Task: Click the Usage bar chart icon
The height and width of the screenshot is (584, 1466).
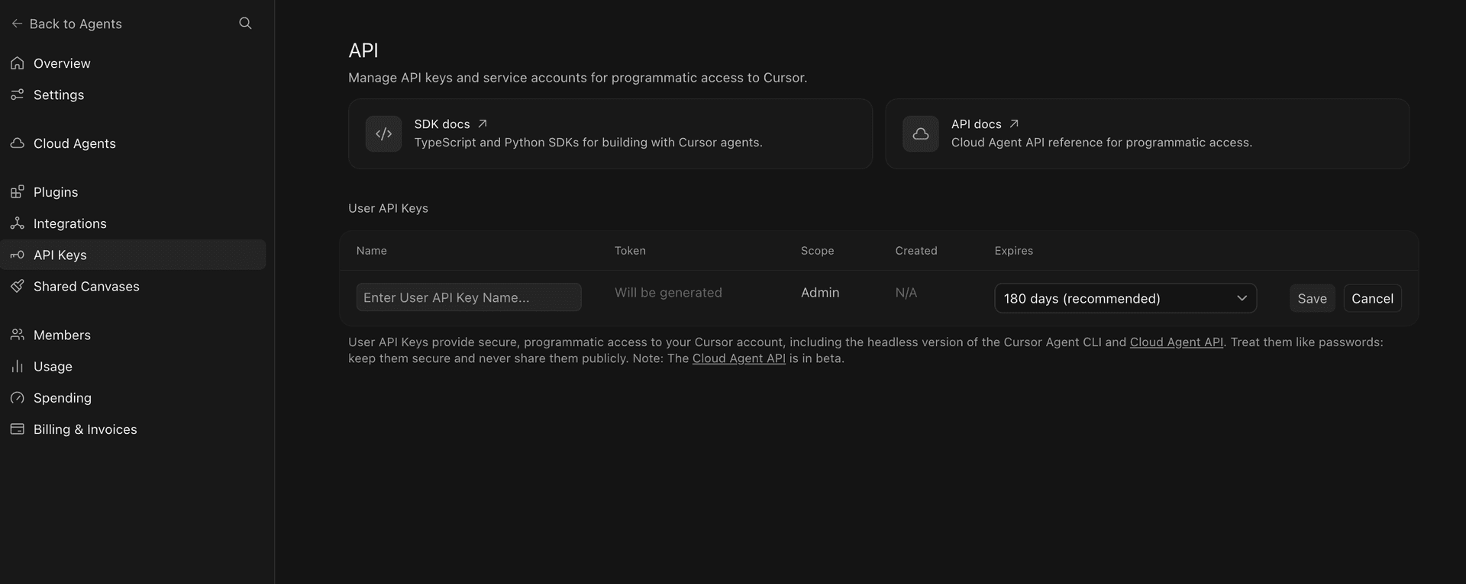Action: tap(17, 366)
